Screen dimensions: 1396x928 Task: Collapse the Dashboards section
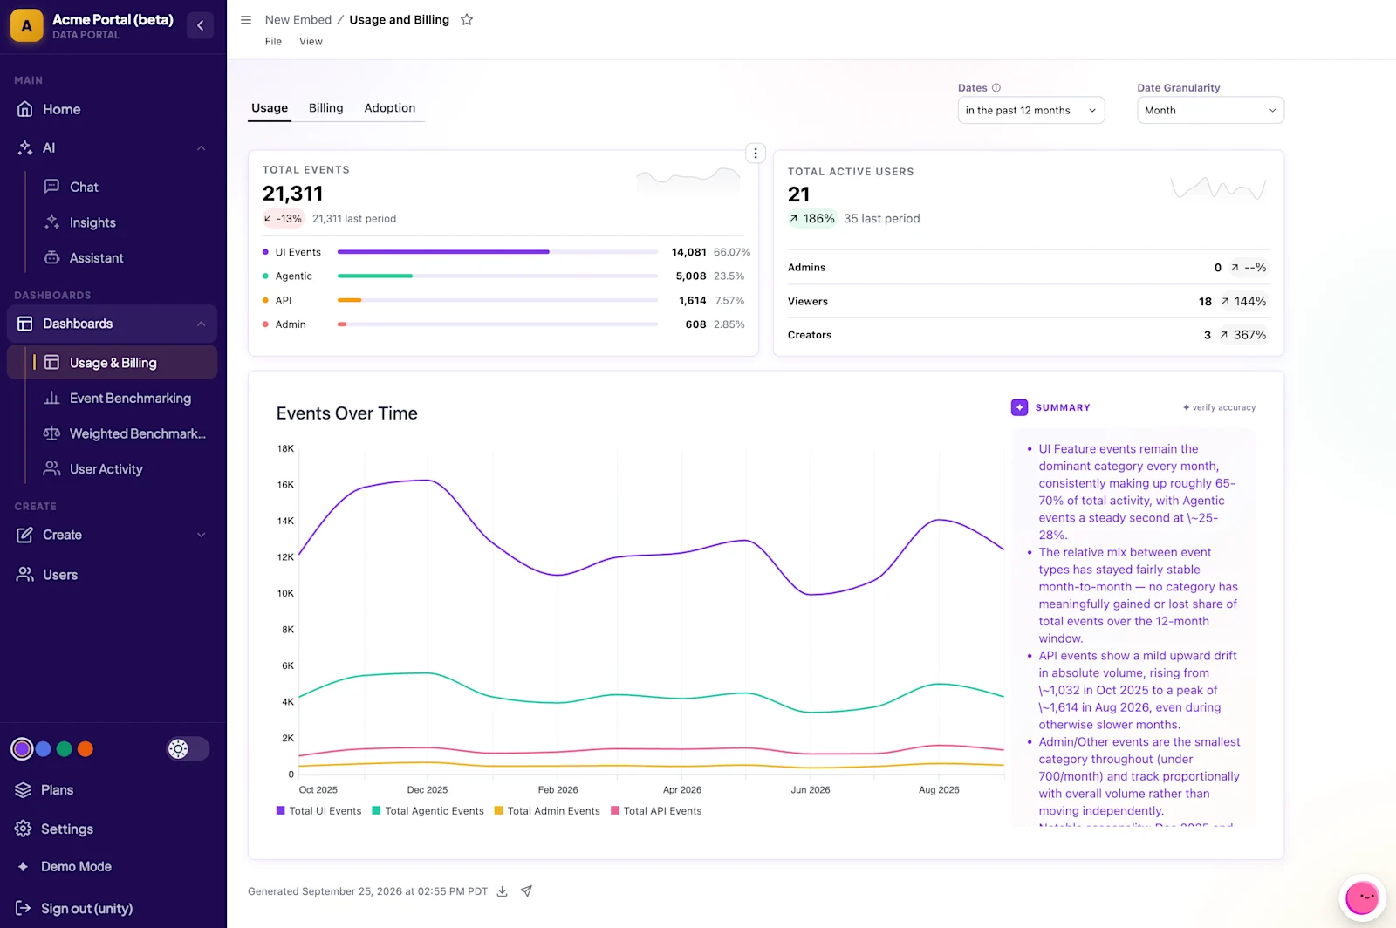202,324
